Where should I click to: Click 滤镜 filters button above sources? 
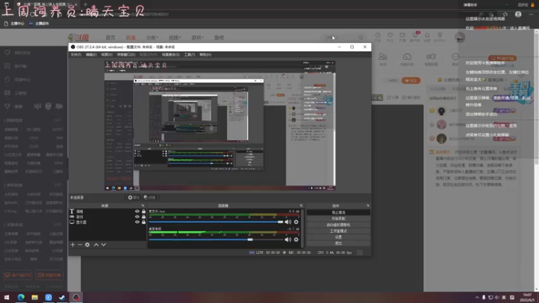pos(150,197)
